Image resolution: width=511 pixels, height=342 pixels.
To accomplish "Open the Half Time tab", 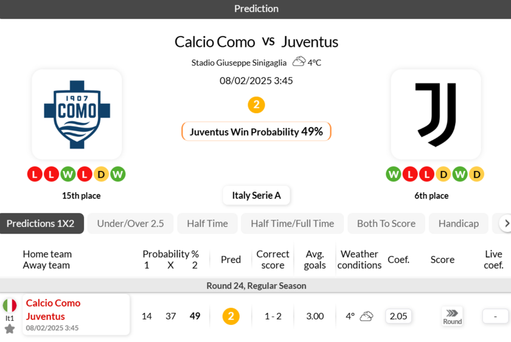I will 207,223.
